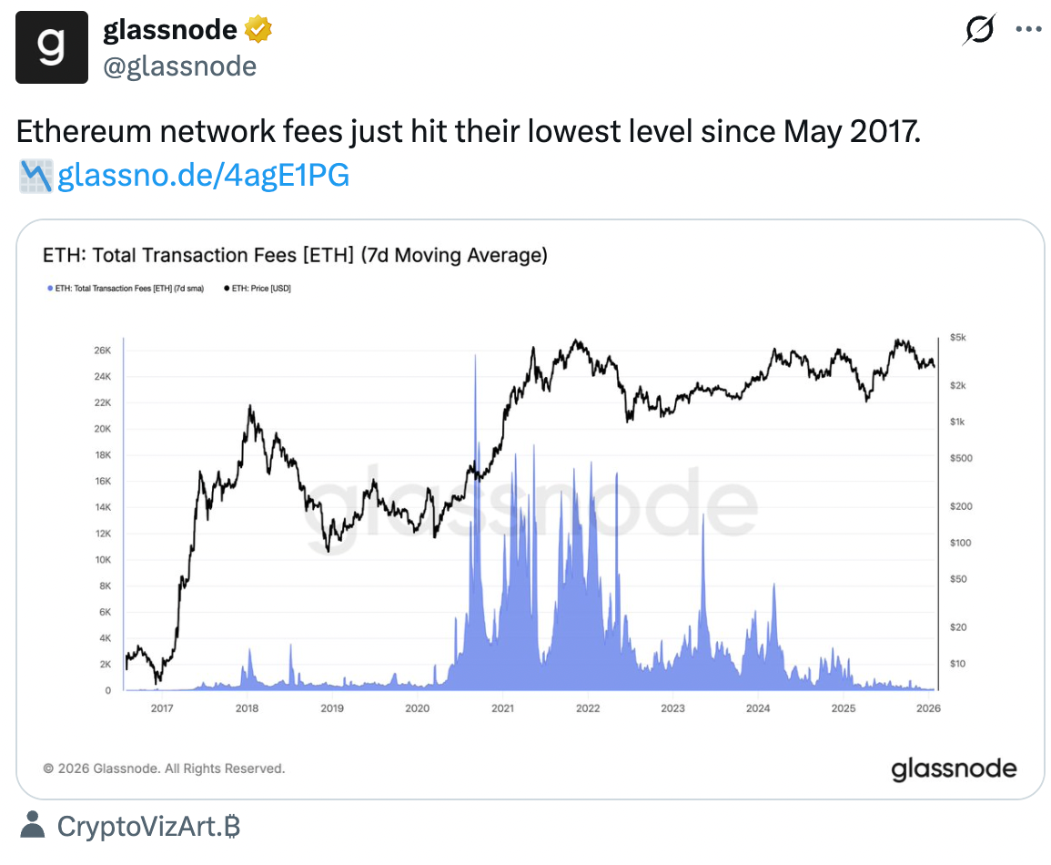The image size is (1051, 865).
Task: Click the verified badge beside glassnode
Action: (258, 28)
